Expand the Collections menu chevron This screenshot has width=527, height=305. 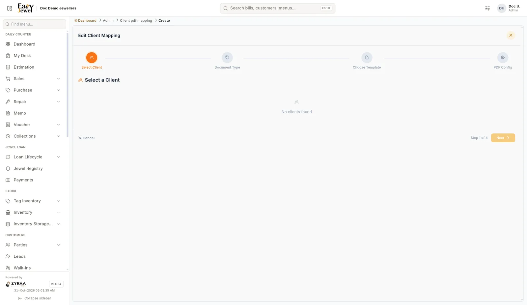pos(58,136)
